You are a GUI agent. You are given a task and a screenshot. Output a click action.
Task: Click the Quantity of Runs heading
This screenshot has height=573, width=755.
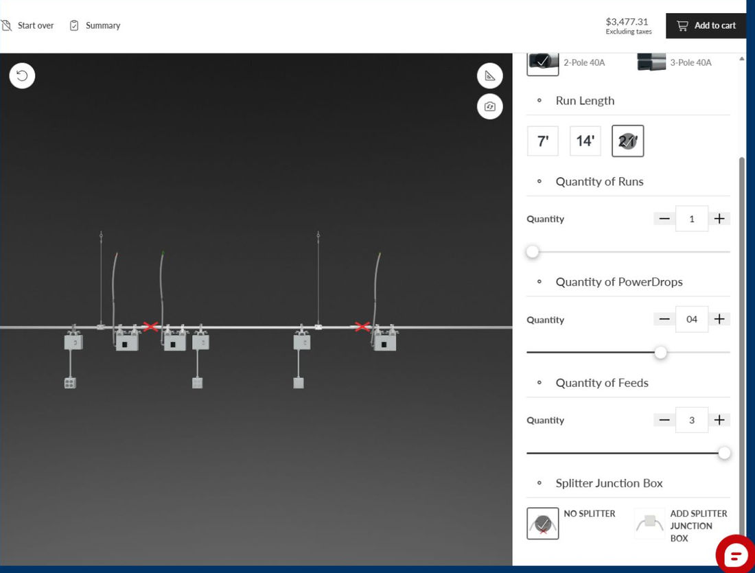599,182
